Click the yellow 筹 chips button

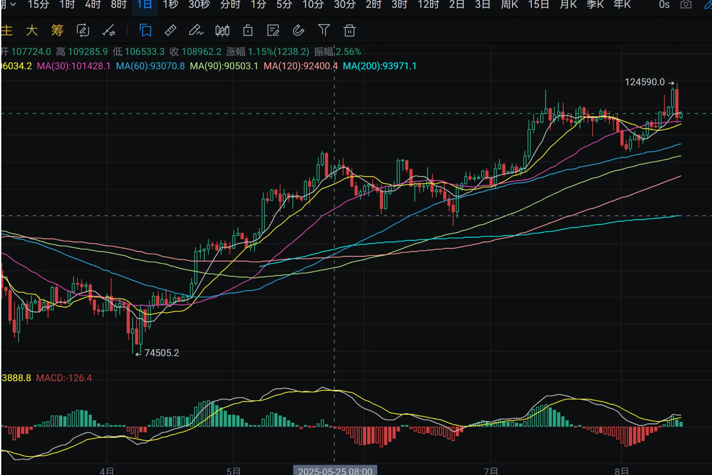coord(57,31)
